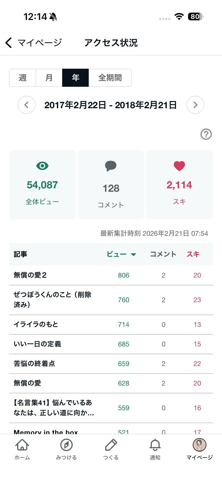This screenshot has height=481, width=222.
Task: Open 通知 bell icon
Action: pyautogui.click(x=155, y=445)
